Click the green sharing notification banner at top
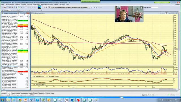181x102 pixels. [x=90, y=1]
